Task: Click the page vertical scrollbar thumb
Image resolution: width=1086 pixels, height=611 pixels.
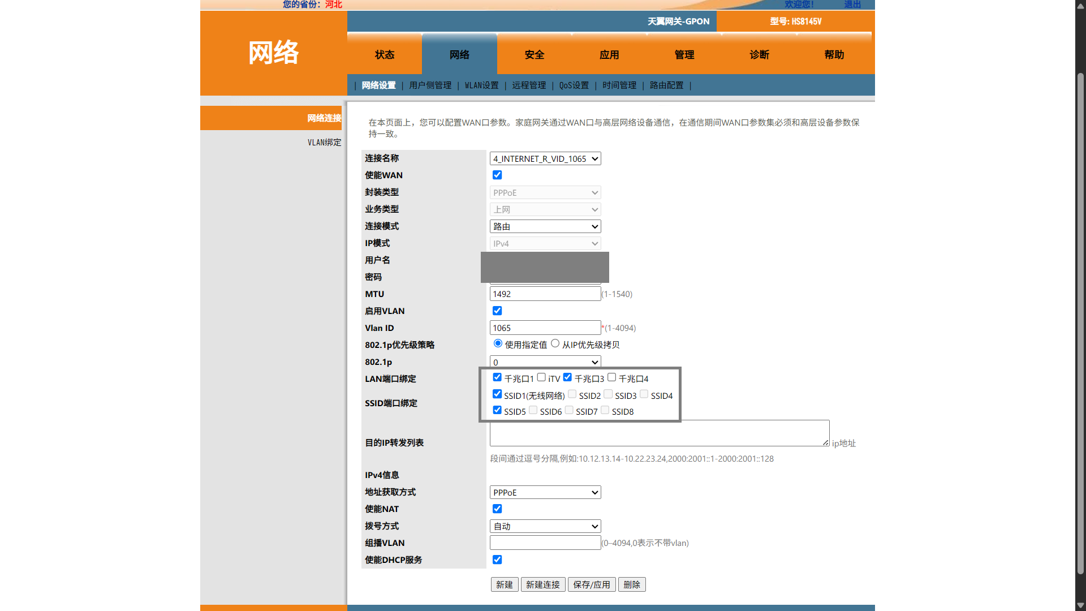Action: pyautogui.click(x=1080, y=324)
